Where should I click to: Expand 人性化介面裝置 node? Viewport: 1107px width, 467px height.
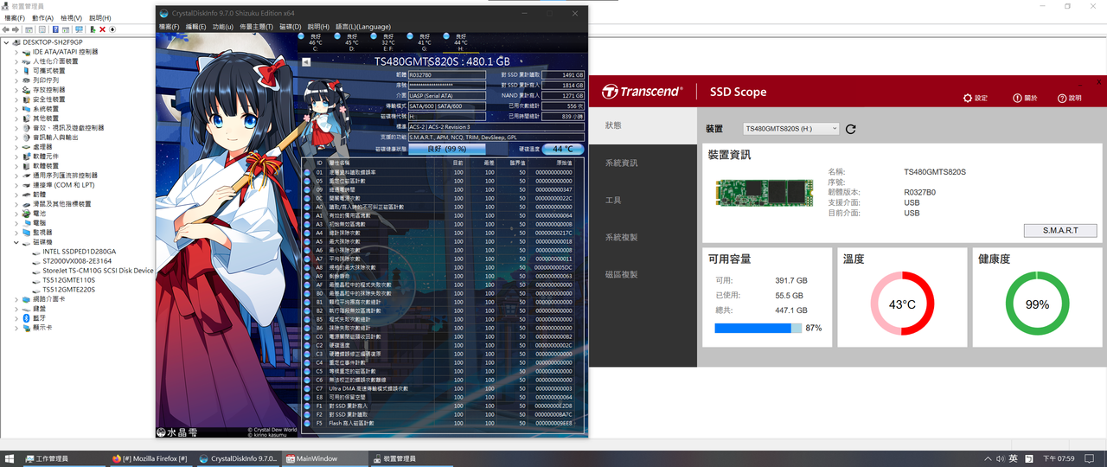pos(16,61)
